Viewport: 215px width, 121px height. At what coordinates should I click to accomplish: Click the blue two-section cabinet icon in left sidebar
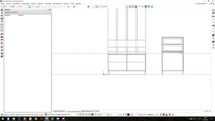[2, 28]
